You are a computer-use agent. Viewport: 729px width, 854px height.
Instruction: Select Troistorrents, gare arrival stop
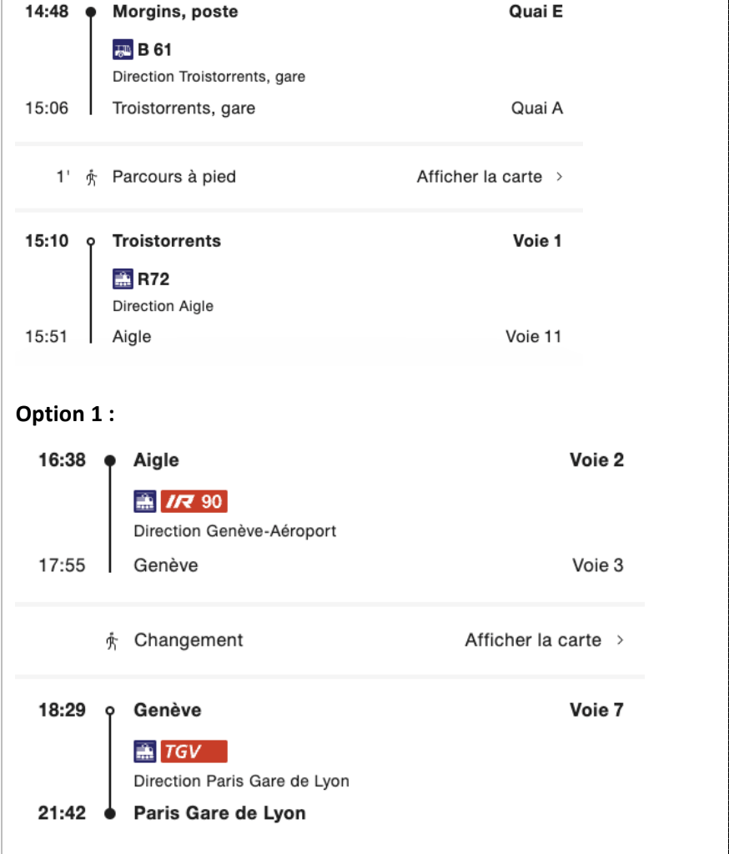point(184,108)
